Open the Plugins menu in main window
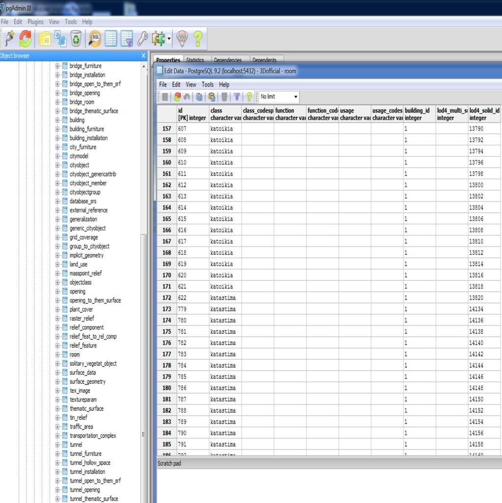The width and height of the screenshot is (502, 503). [35, 22]
